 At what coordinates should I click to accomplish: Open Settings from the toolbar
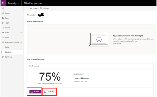pos(44,8)
